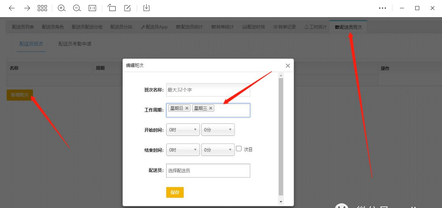
Task: Click the back arrow in viewer toolbar
Action: point(12,8)
